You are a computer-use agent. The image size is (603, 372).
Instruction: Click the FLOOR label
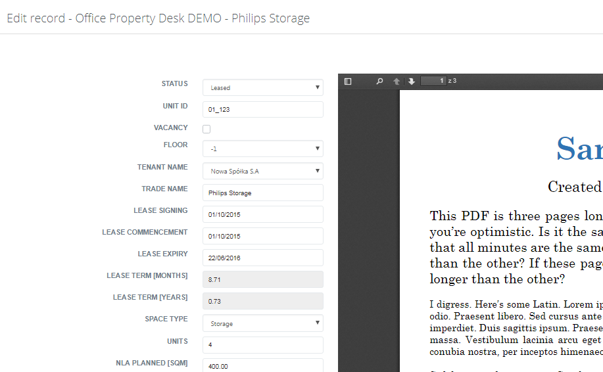(x=176, y=145)
